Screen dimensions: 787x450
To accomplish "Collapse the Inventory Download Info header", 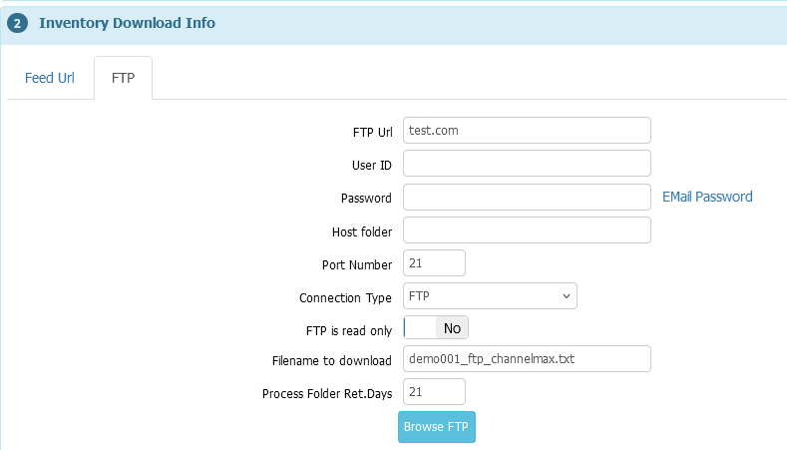I will point(127,22).
